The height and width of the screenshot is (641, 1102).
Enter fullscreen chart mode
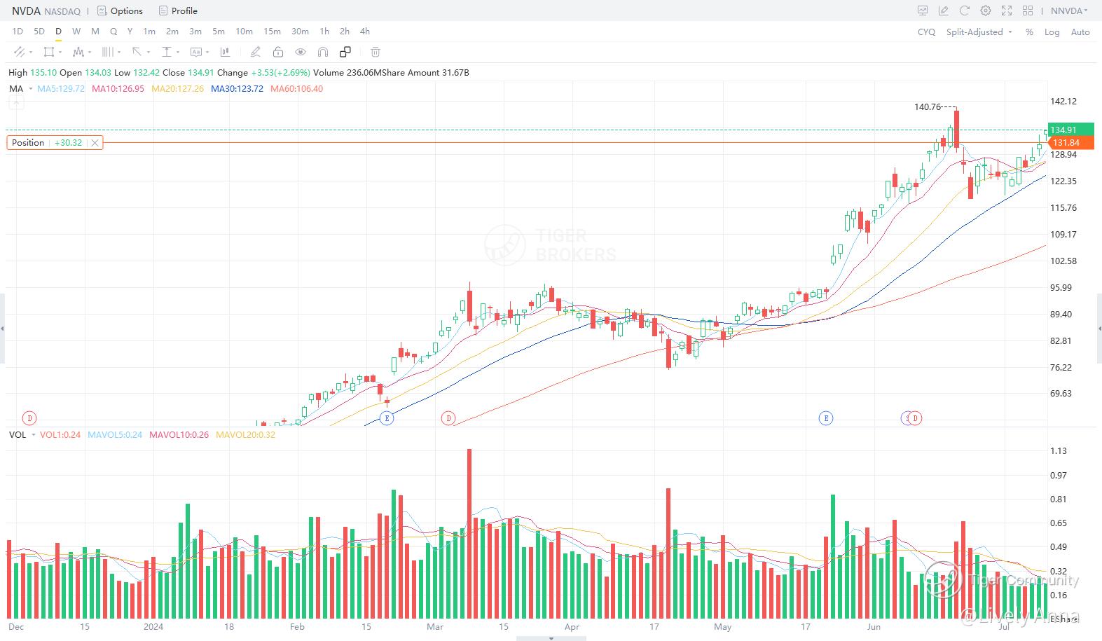1007,11
